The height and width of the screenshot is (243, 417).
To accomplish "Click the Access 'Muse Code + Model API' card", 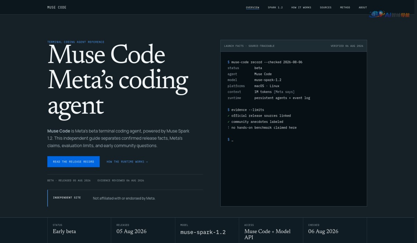I will [x=271, y=231].
